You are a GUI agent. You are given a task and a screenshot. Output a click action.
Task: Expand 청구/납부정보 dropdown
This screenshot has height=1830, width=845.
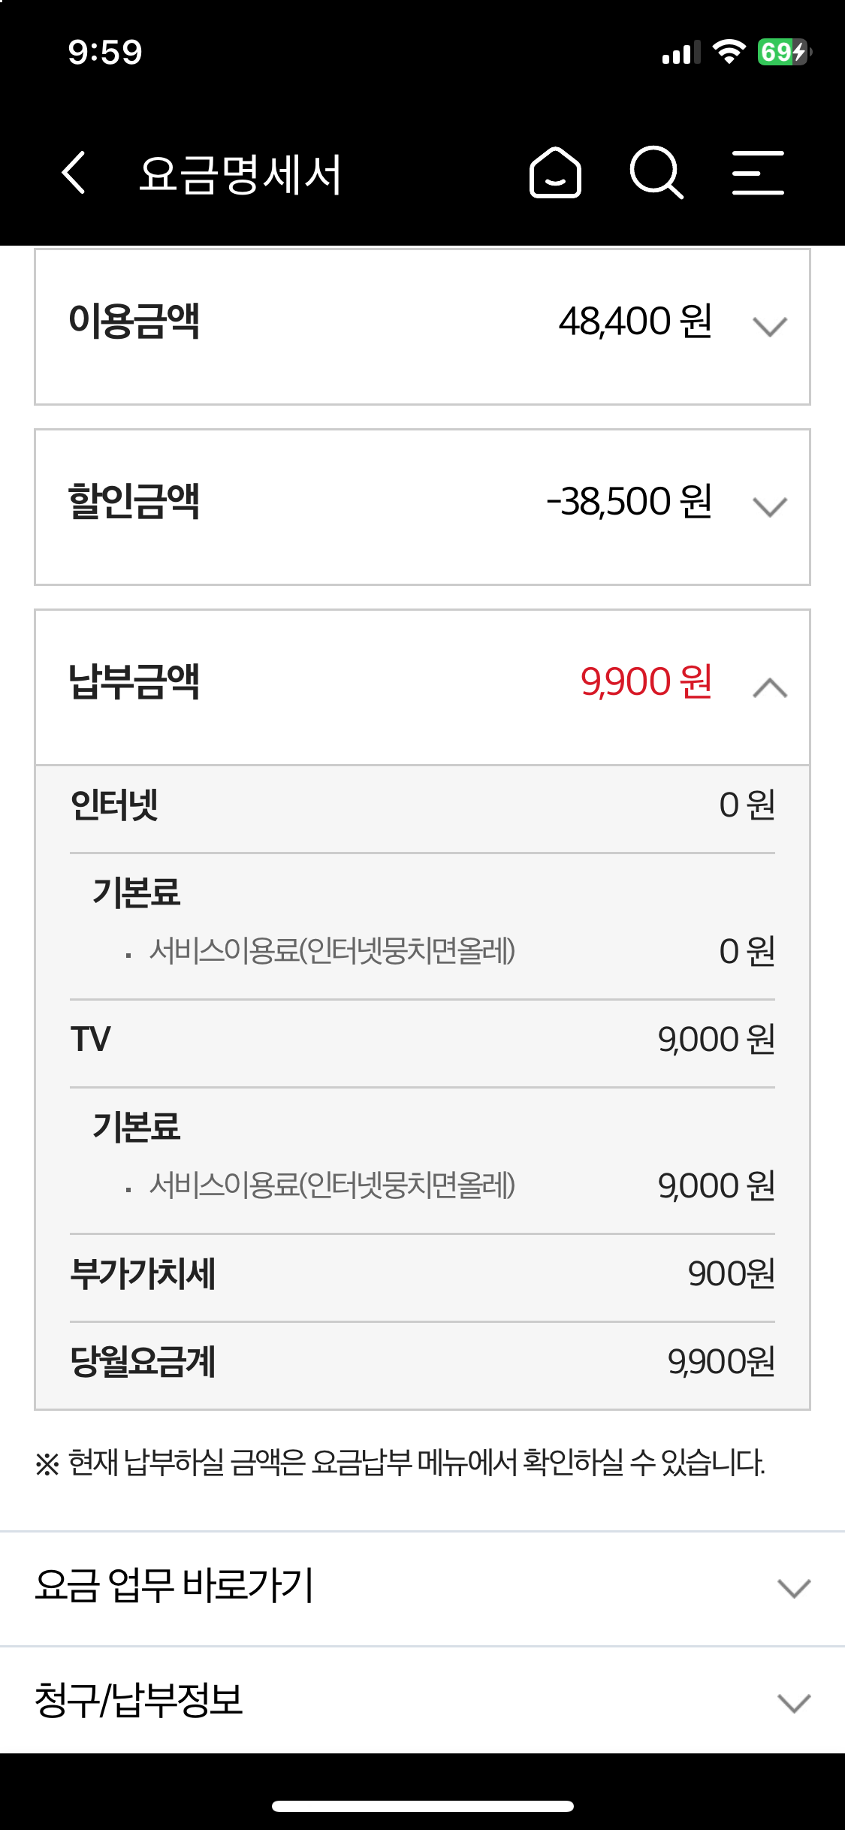[793, 1702]
